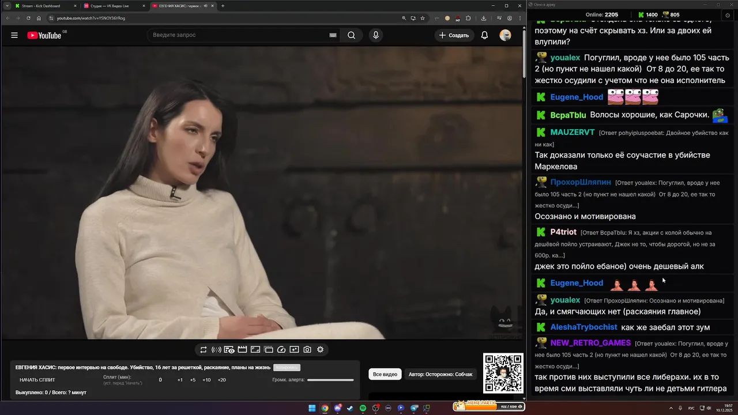Open browser downloads icon
This screenshot has width=738, height=415.
click(484, 18)
